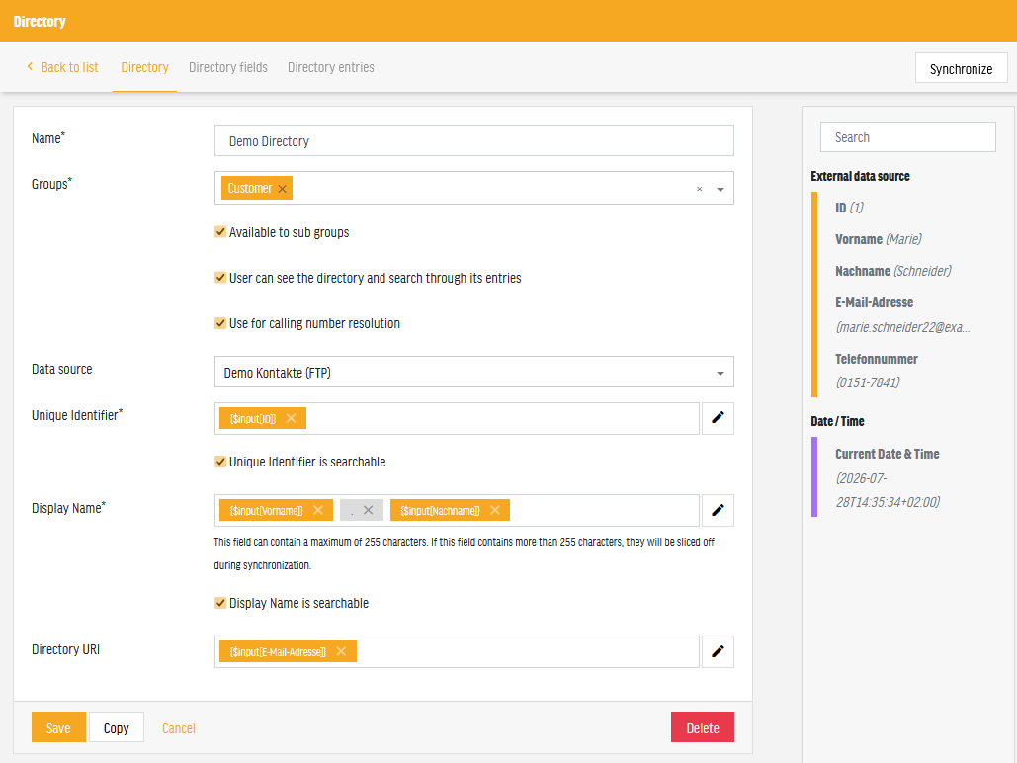The image size is (1017, 763).
Task: Open the Groups dropdown arrow
Action: 720,190
